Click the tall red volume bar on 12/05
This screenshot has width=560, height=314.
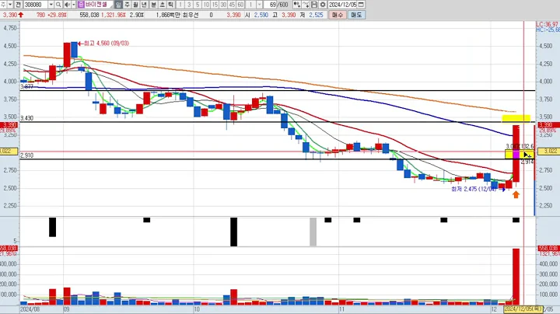(x=516, y=277)
